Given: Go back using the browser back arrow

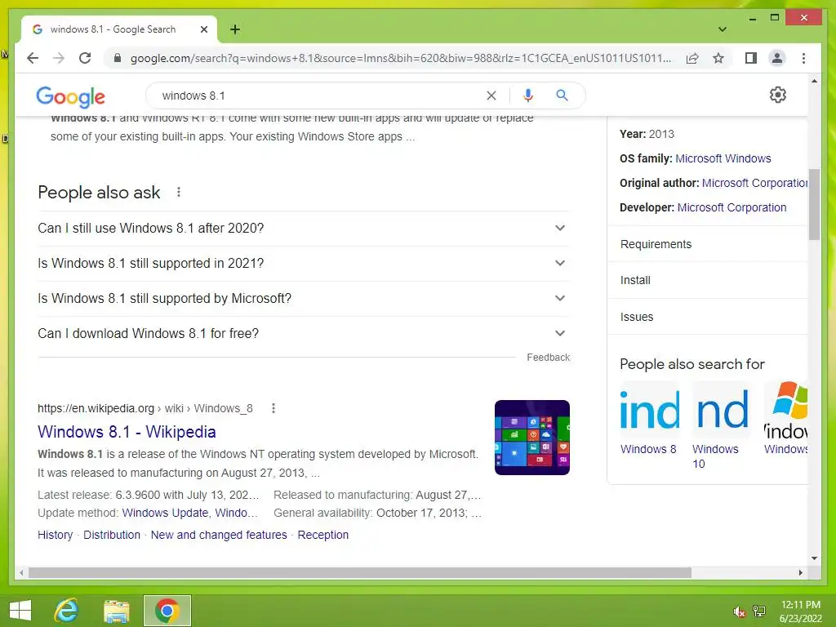Looking at the screenshot, I should coord(33,58).
